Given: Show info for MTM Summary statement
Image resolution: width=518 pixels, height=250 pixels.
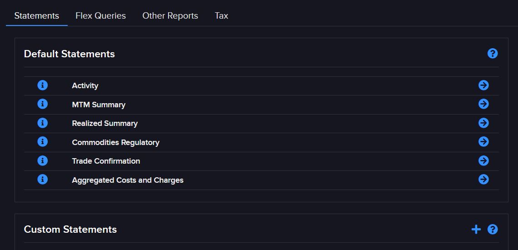Looking at the screenshot, I should click(x=42, y=104).
